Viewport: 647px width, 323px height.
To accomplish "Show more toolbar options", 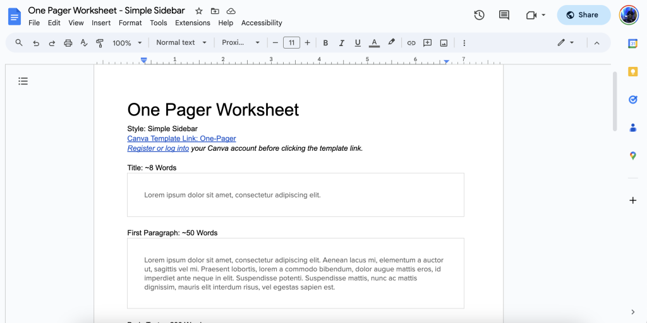I will pos(464,43).
